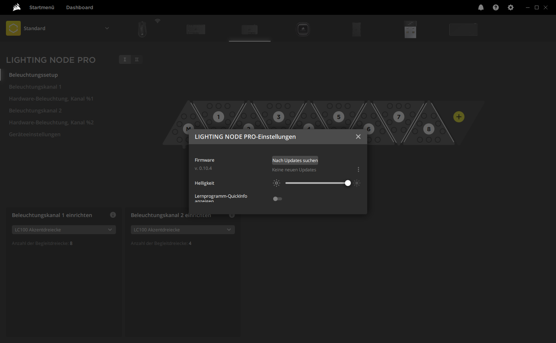Open channel 2 LC100 Akzentdreiecke dropdown

[183, 230]
